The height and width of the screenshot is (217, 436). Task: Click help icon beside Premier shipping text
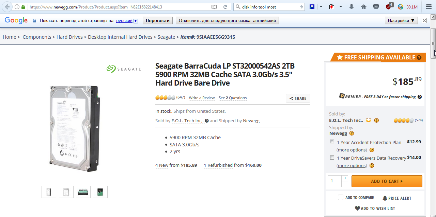(420, 97)
